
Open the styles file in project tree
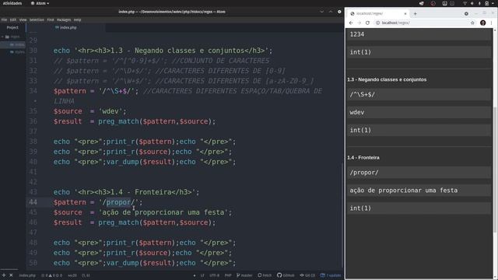click(x=17, y=52)
